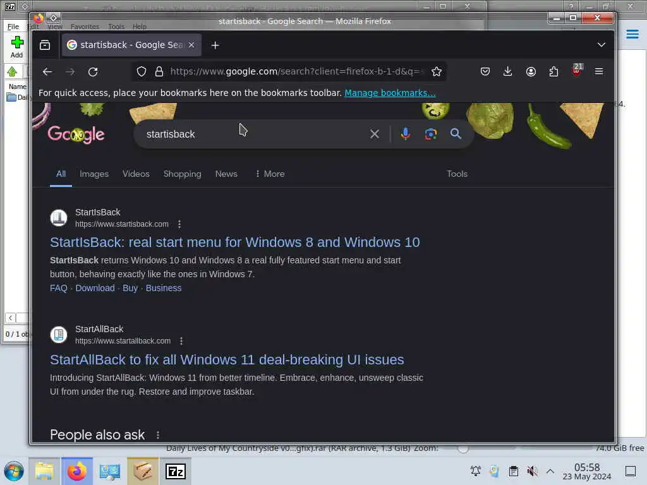View site security lock info
Screen dimensions: 647x485
click(159, 72)
